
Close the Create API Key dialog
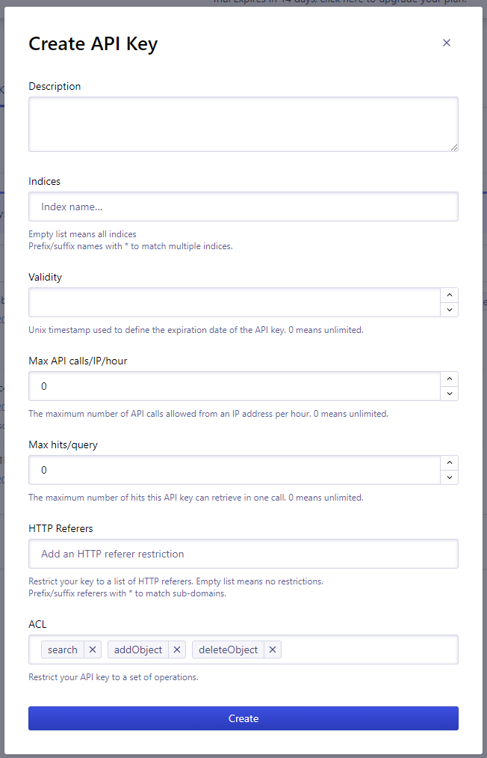(447, 43)
